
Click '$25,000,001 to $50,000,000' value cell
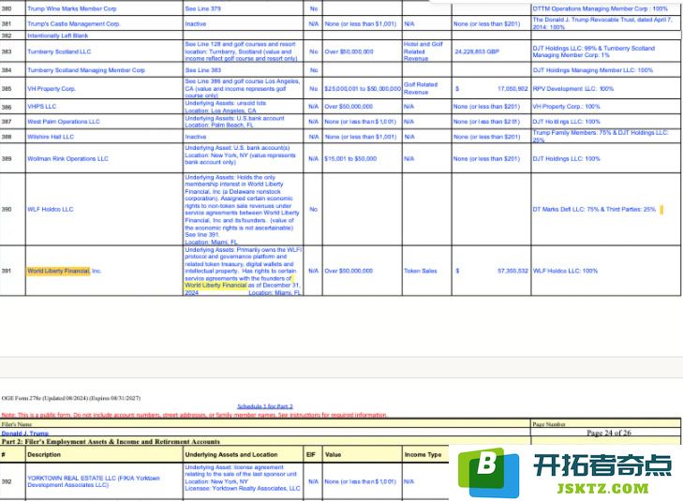click(x=363, y=89)
